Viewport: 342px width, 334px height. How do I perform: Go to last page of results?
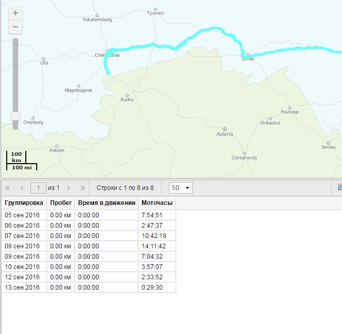click(x=82, y=188)
